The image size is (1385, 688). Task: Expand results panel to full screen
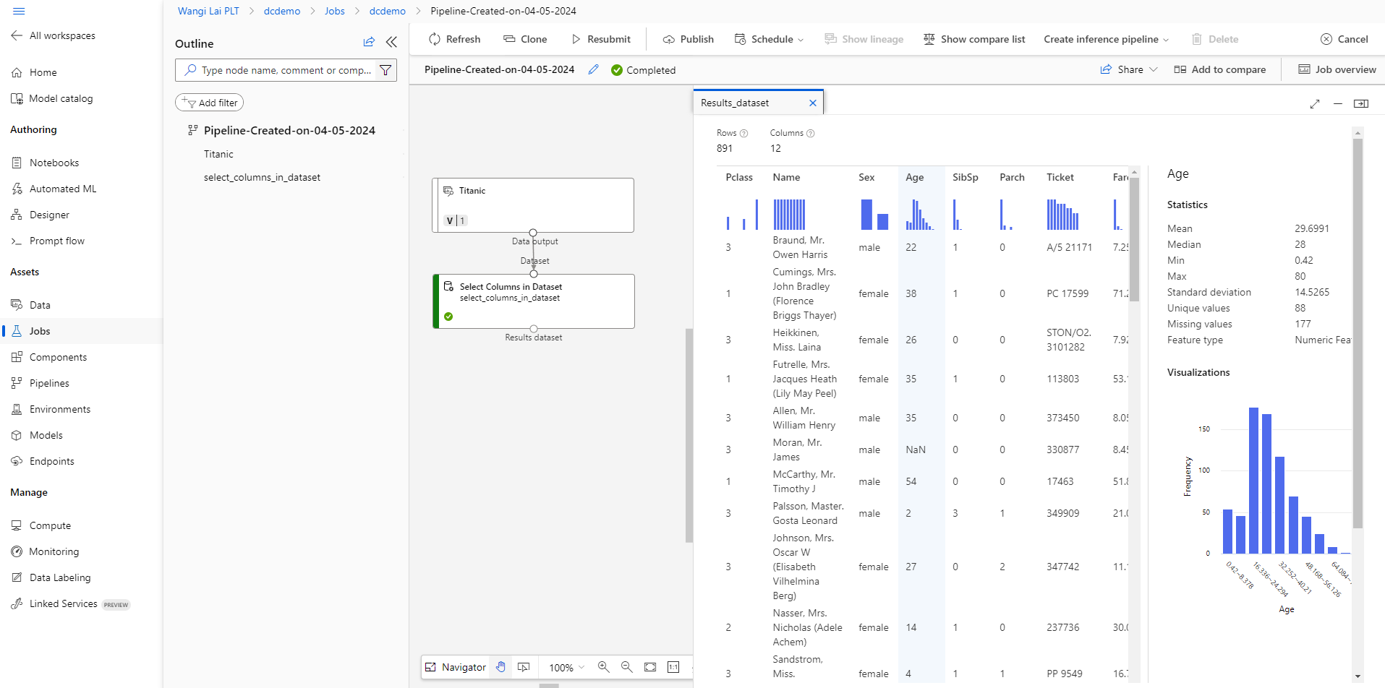1315,103
